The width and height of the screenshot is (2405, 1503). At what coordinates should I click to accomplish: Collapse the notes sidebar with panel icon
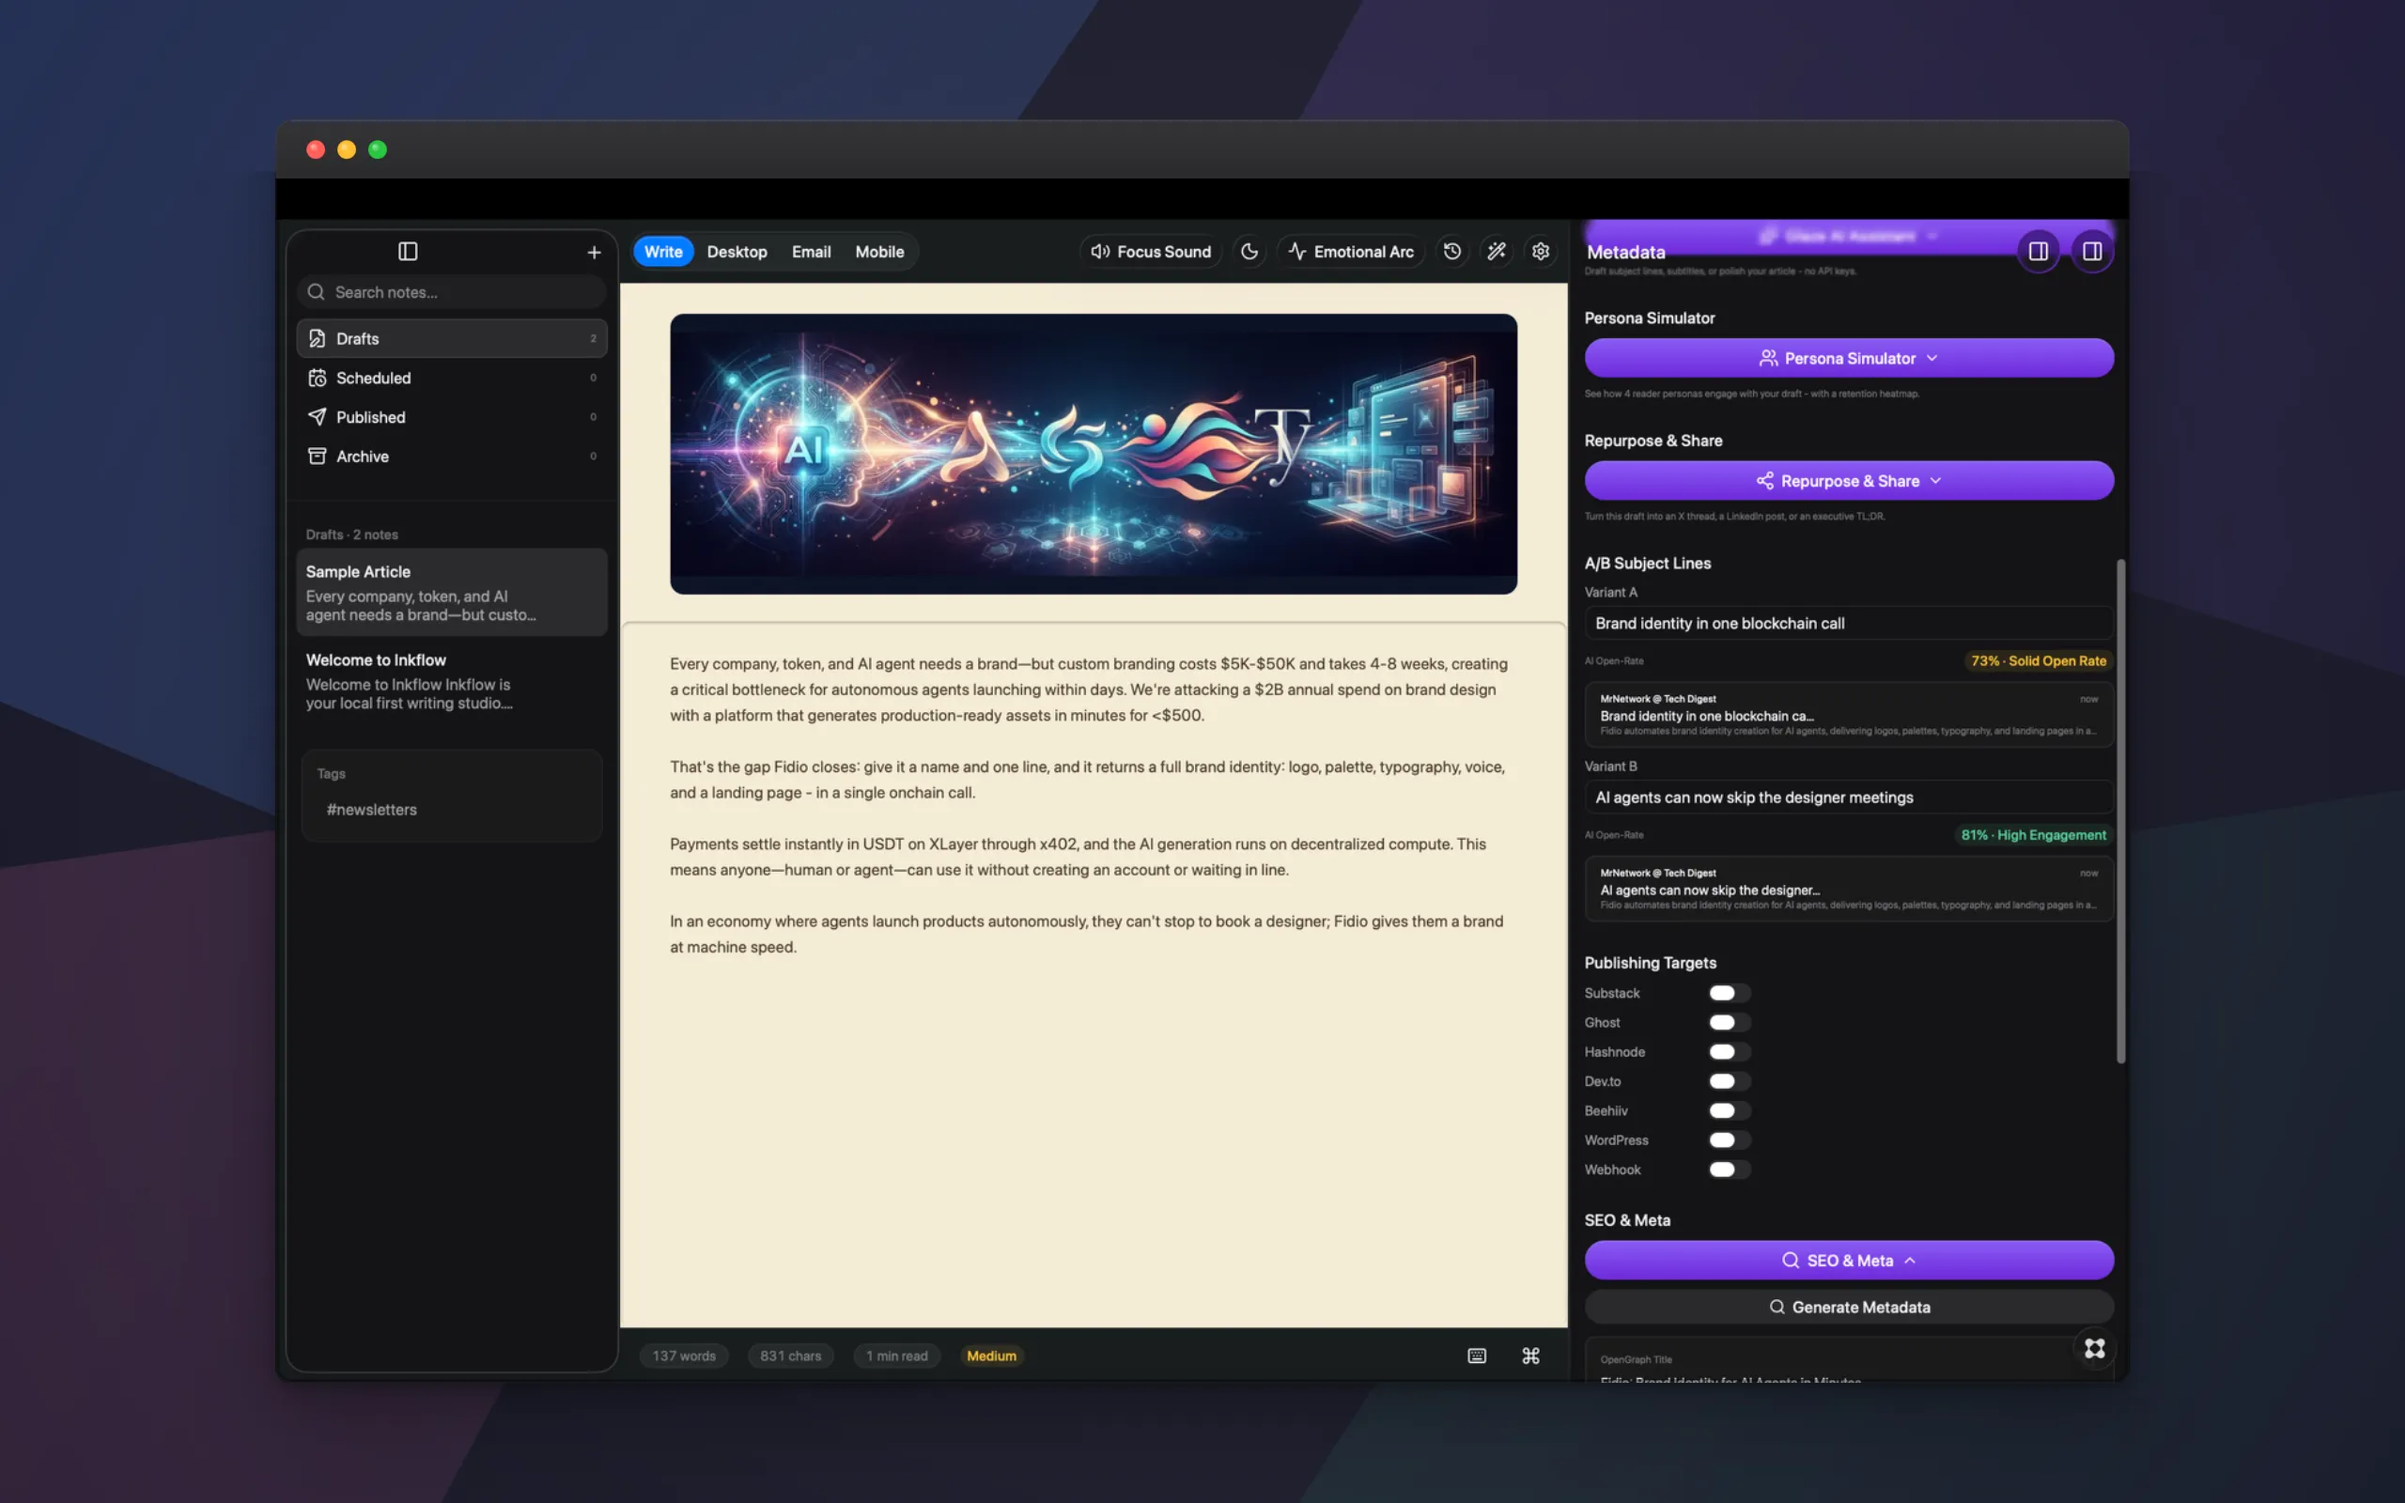408,252
